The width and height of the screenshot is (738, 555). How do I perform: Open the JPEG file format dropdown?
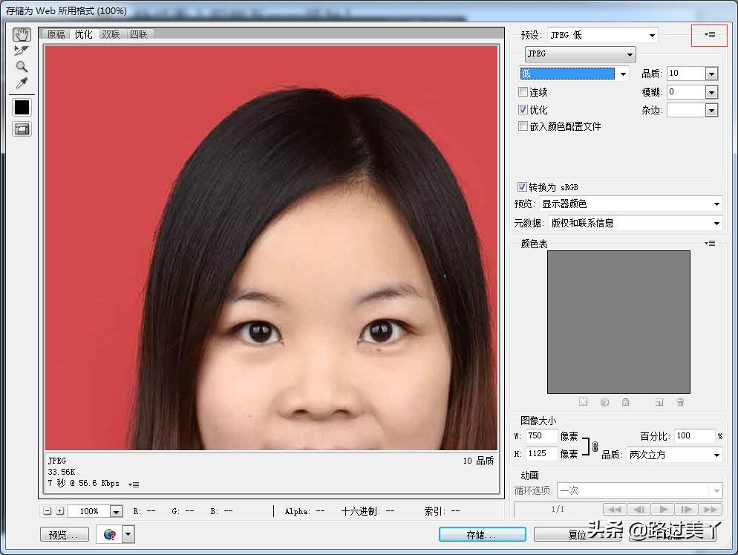click(580, 54)
